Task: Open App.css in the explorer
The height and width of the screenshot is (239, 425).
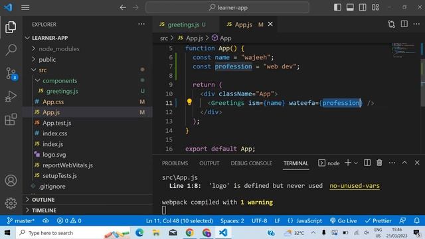Action: pyautogui.click(x=53, y=102)
